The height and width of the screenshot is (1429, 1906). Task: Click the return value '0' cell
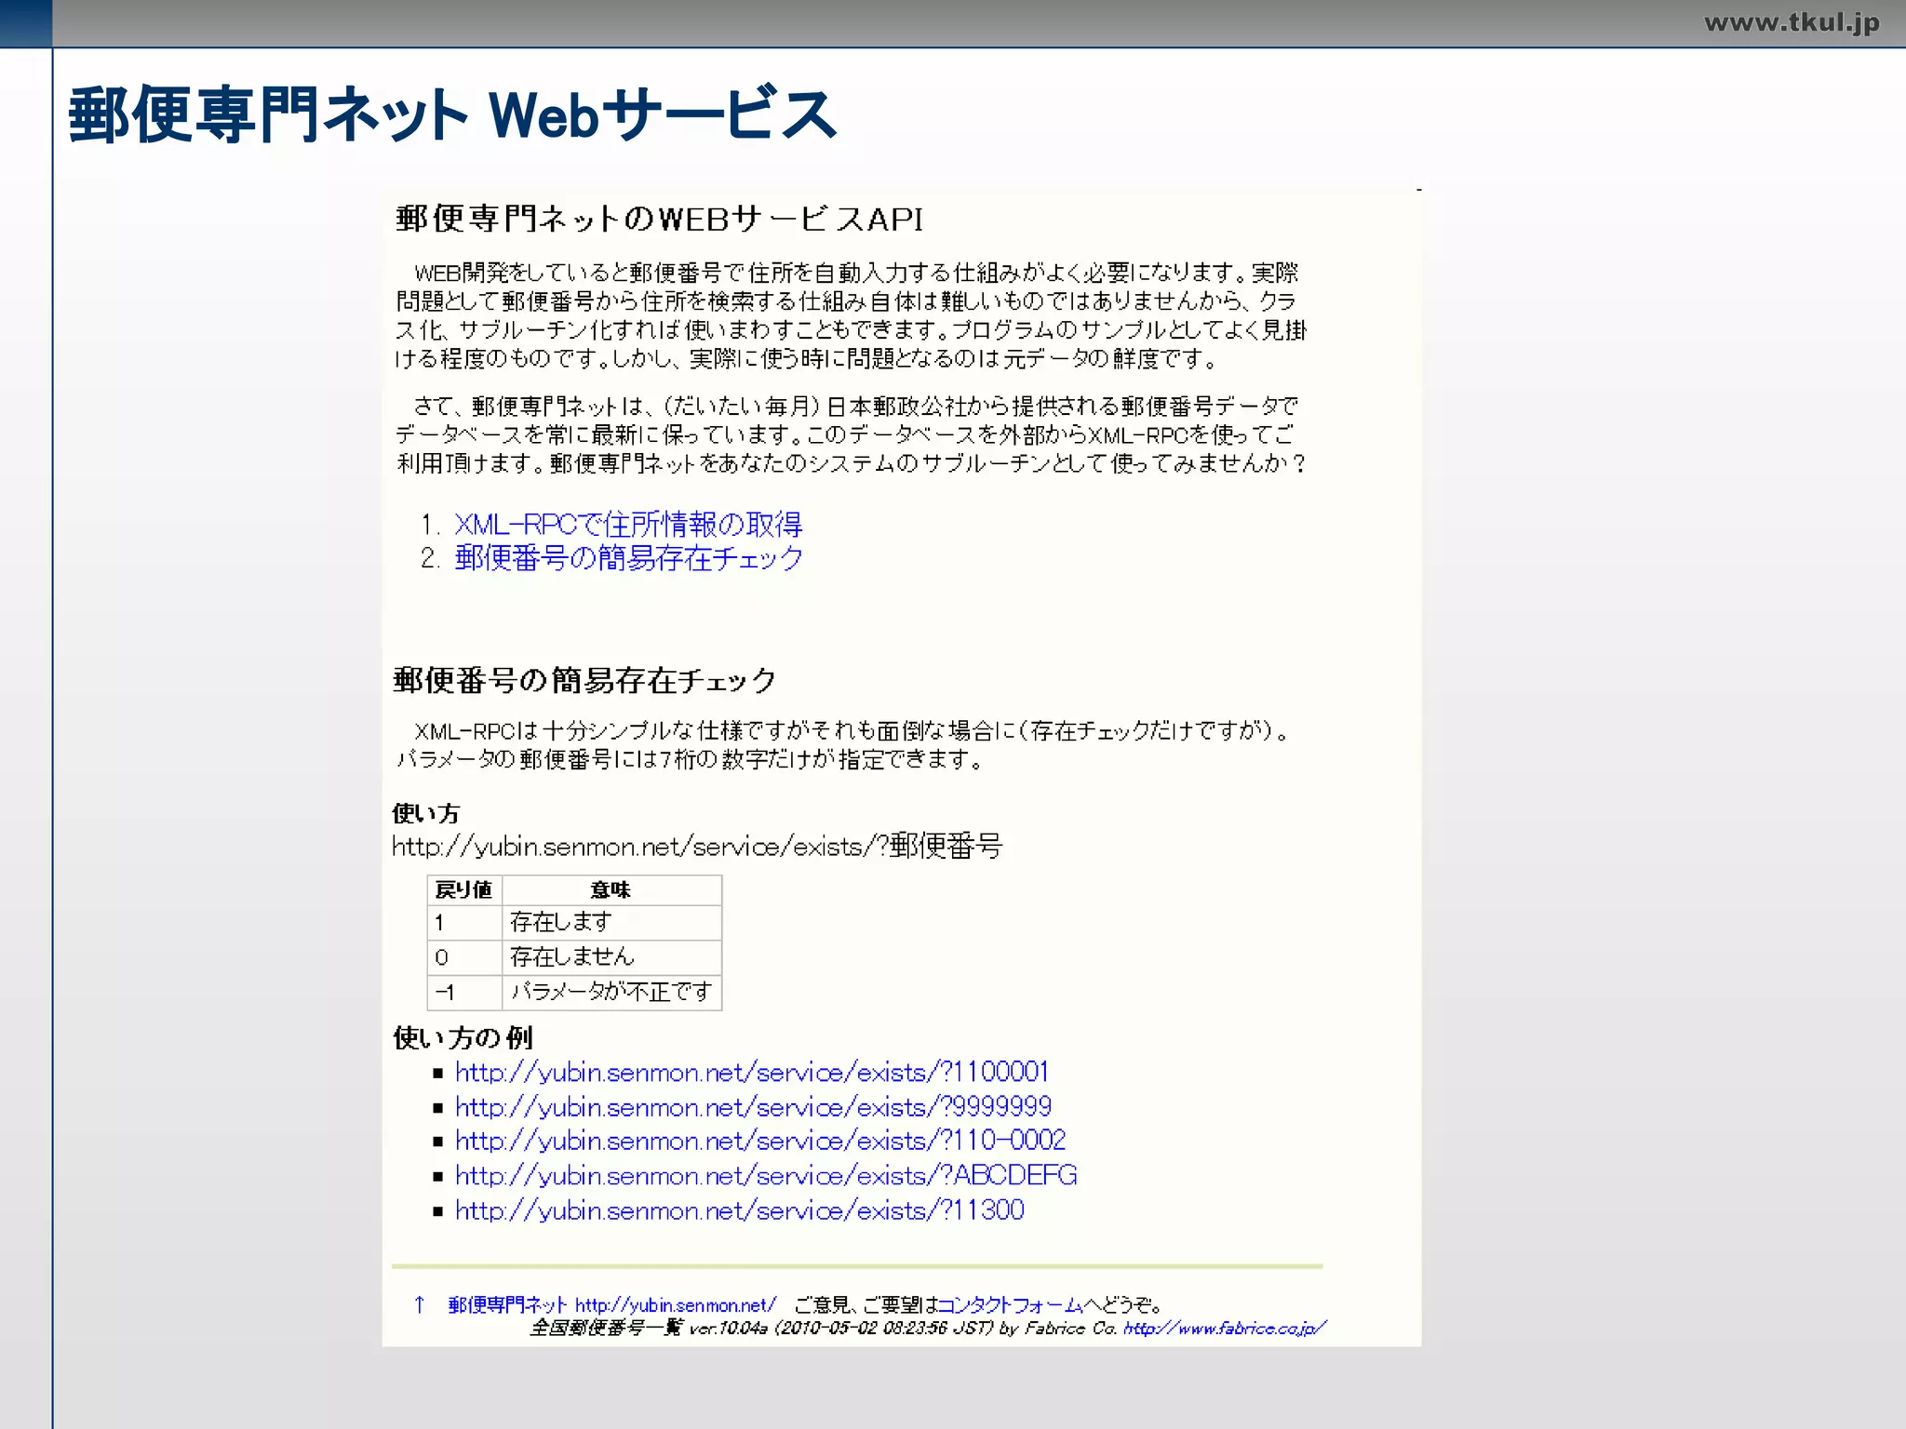464,956
